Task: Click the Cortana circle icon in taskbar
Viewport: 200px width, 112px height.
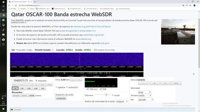Action: [x=3, y=6]
